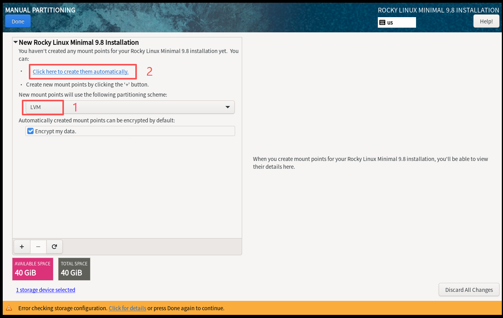Open the Click for details error link
Screen dimensions: 503x318
(128, 308)
